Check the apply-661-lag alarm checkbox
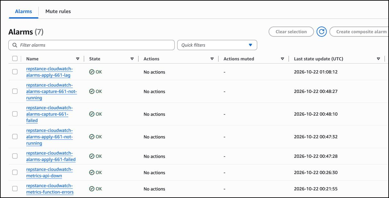The height and width of the screenshot is (198, 389). click(x=15, y=72)
